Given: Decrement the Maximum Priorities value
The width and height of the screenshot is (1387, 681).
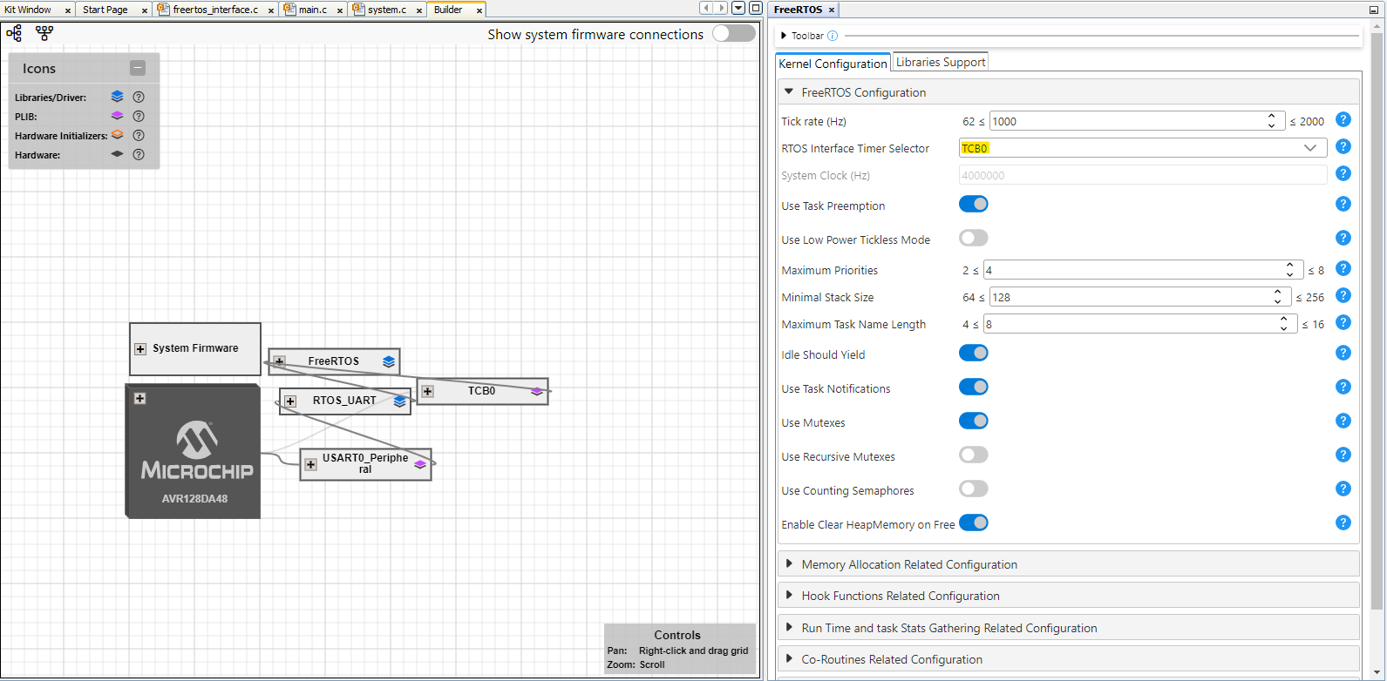Looking at the screenshot, I should (1290, 274).
